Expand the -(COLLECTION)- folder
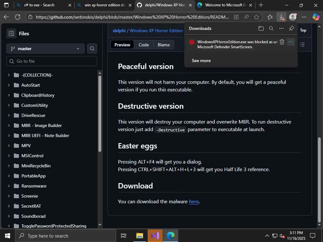Image resolution: width=323 pixels, height=242 pixels. (x=9, y=75)
